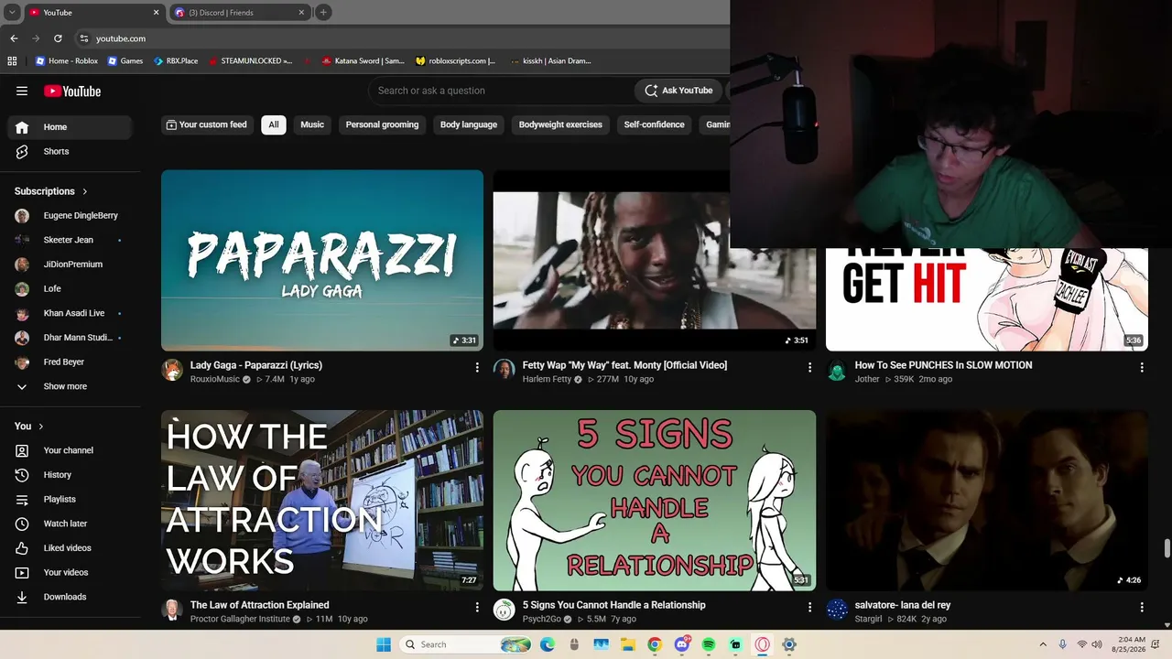Open the Lady Gaga Paparazzi video thumbnail
1172x659 pixels.
point(322,260)
